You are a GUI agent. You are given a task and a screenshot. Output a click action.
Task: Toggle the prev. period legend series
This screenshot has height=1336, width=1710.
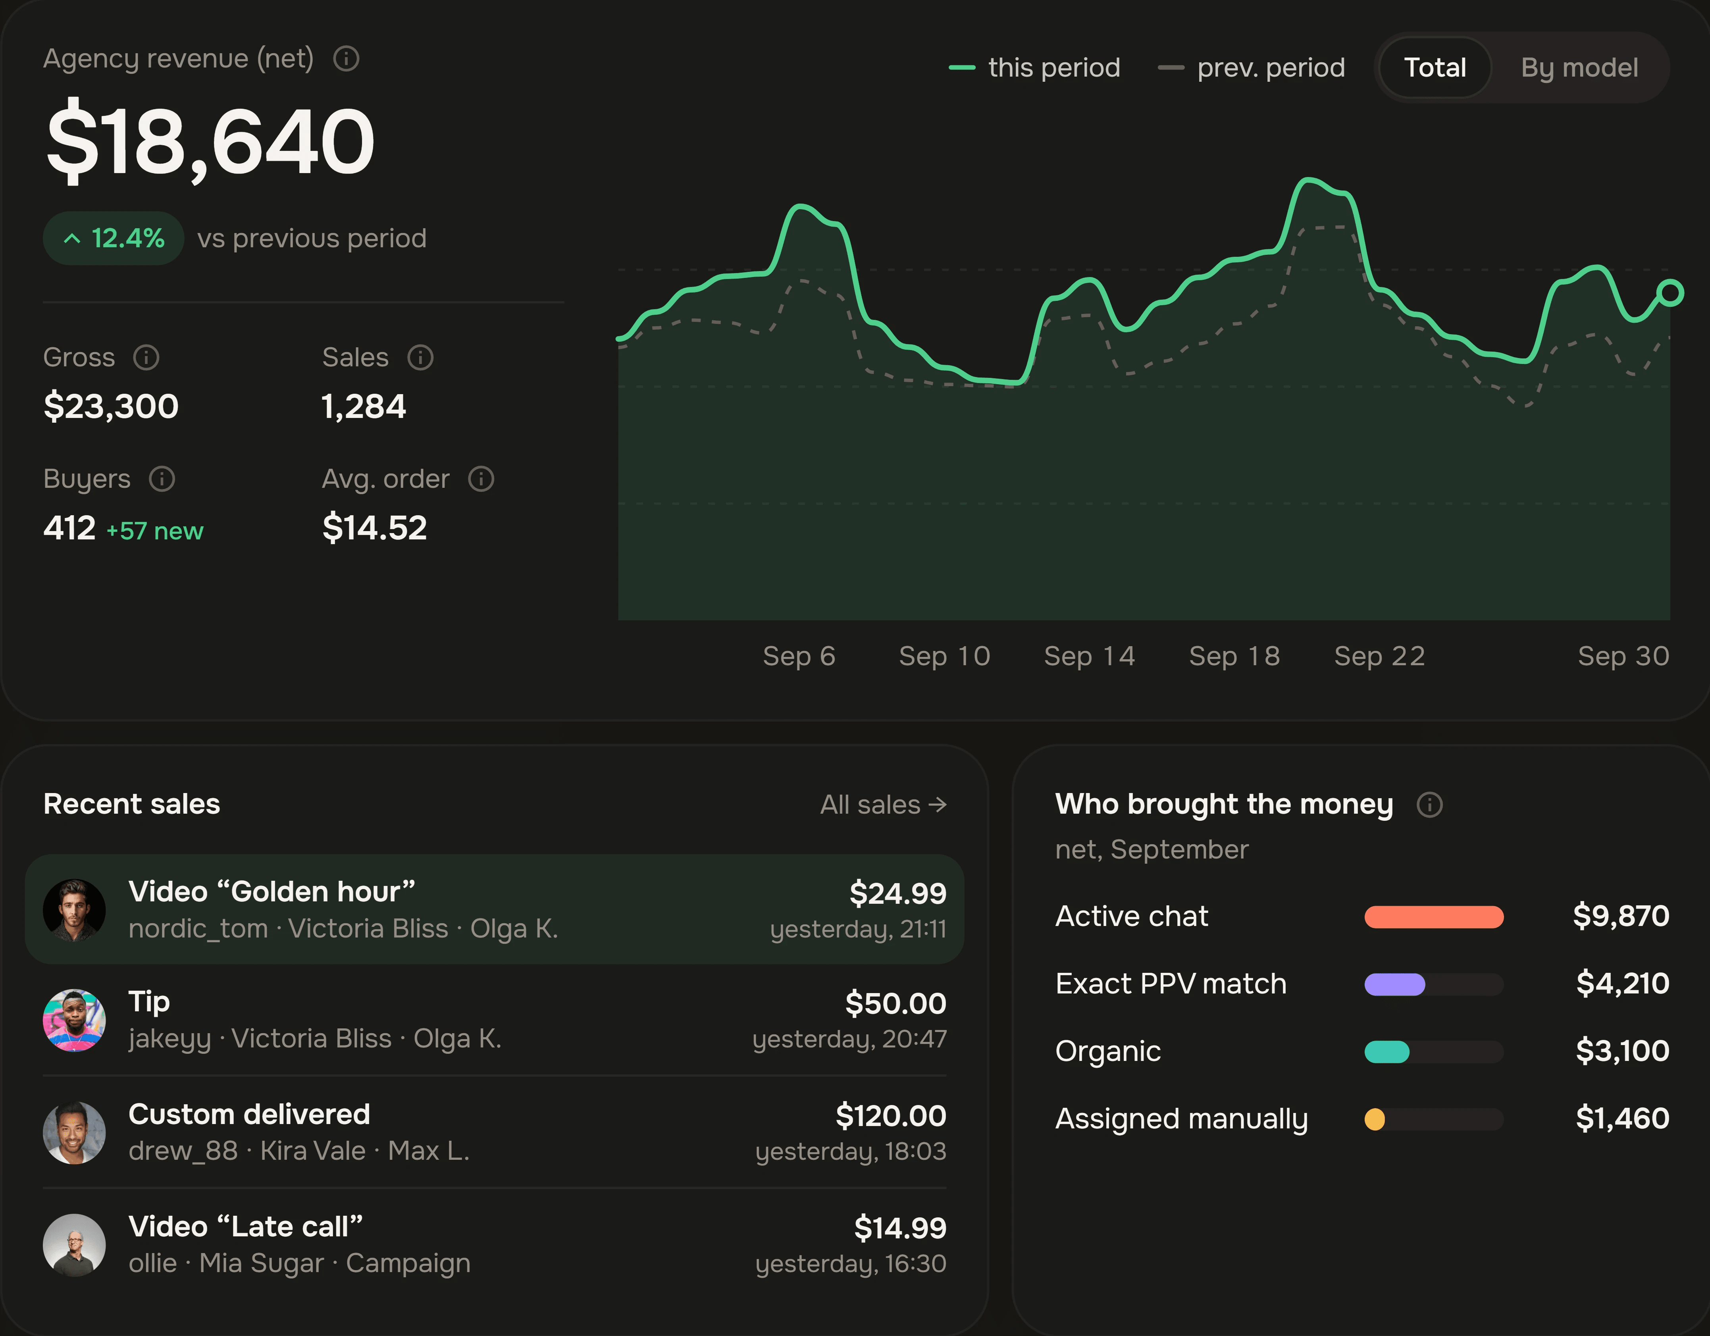click(x=1251, y=68)
